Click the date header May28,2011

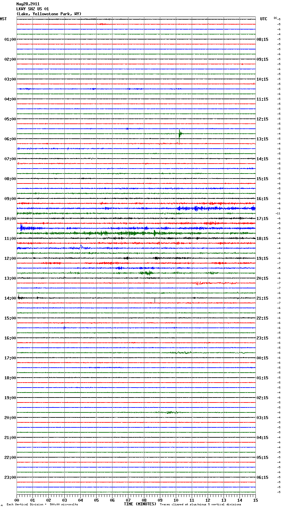coord(28,4)
